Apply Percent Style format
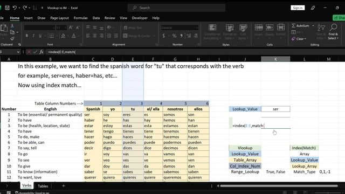Image resolution: width=345 pixels, height=194 pixels. [x=174, y=36]
